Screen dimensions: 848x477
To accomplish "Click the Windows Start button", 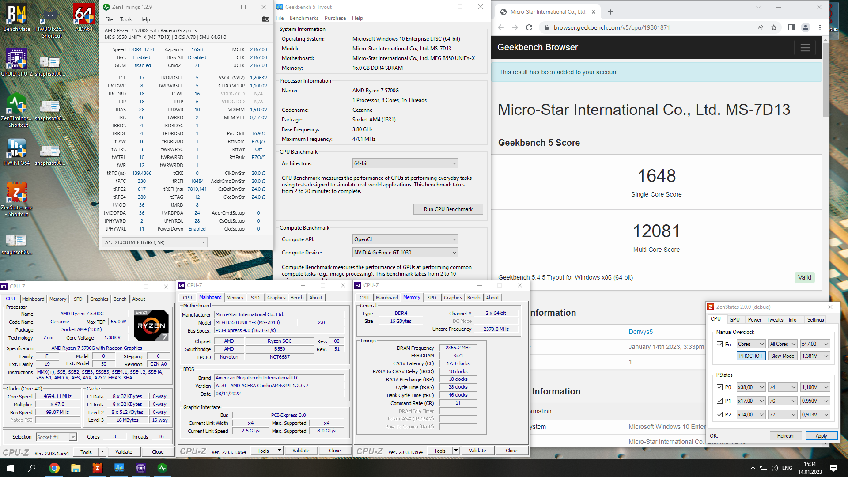I will tap(11, 468).
